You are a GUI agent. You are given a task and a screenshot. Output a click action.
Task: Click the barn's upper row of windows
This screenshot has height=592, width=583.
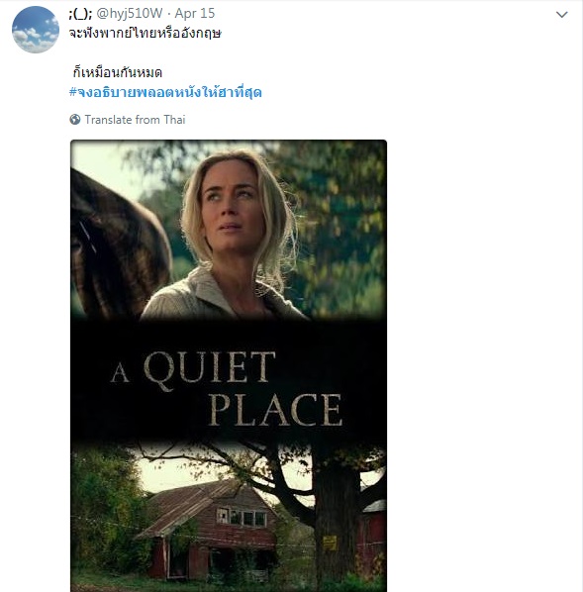pos(242,517)
